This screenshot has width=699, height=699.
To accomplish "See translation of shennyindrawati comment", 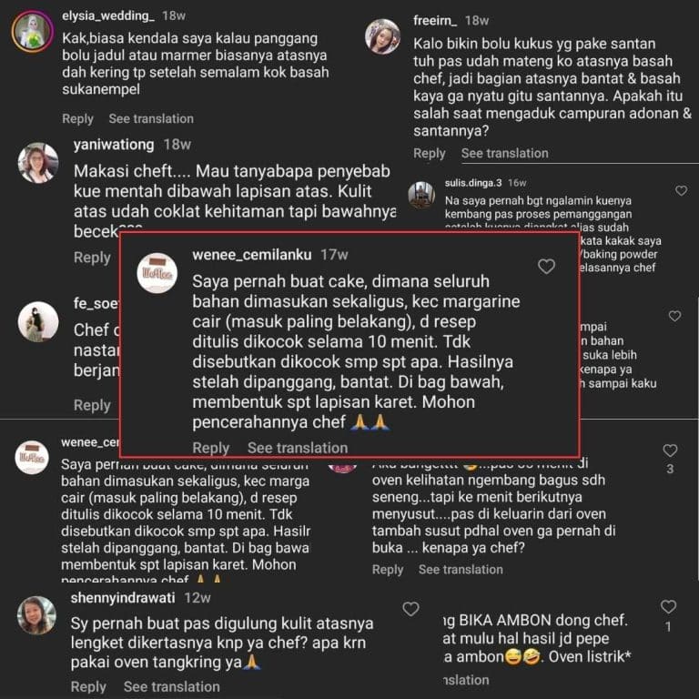I will click(x=172, y=686).
